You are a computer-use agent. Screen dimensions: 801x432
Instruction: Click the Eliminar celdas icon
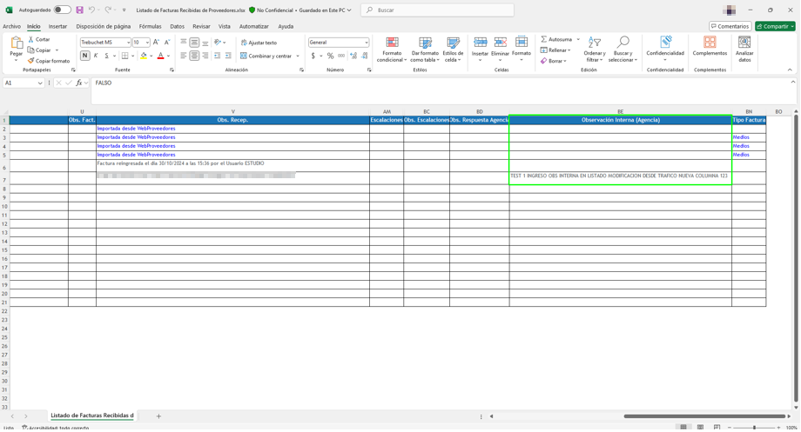(500, 43)
